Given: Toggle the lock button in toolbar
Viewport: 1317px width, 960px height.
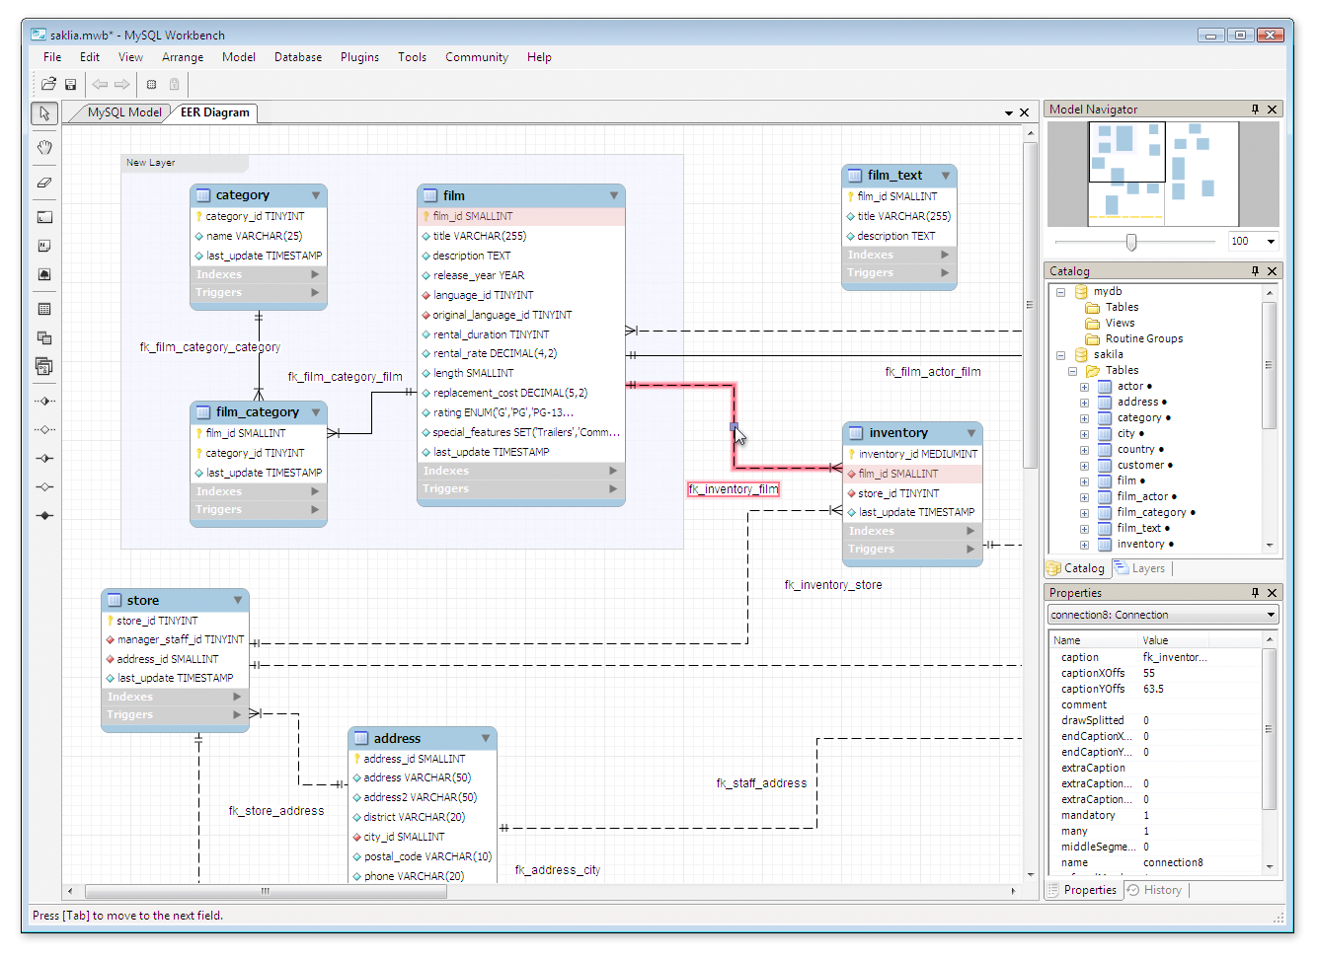Looking at the screenshot, I should coord(175,84).
